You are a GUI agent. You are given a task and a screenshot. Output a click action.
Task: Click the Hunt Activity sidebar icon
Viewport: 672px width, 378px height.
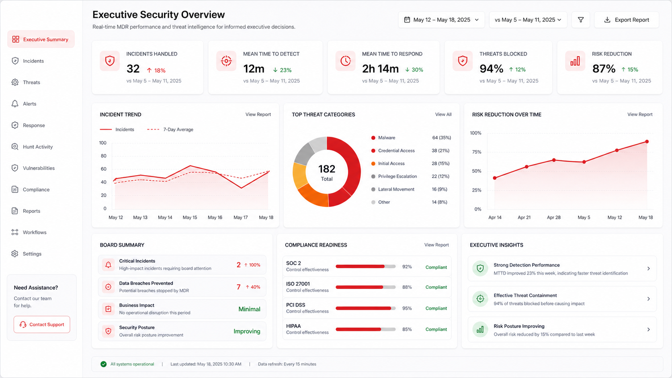pyautogui.click(x=15, y=147)
